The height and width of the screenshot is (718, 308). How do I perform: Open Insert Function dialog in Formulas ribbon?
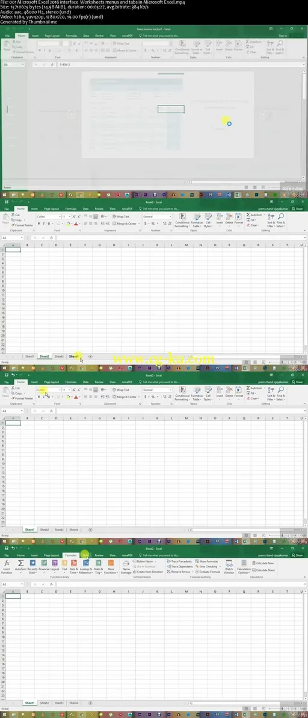(7, 566)
